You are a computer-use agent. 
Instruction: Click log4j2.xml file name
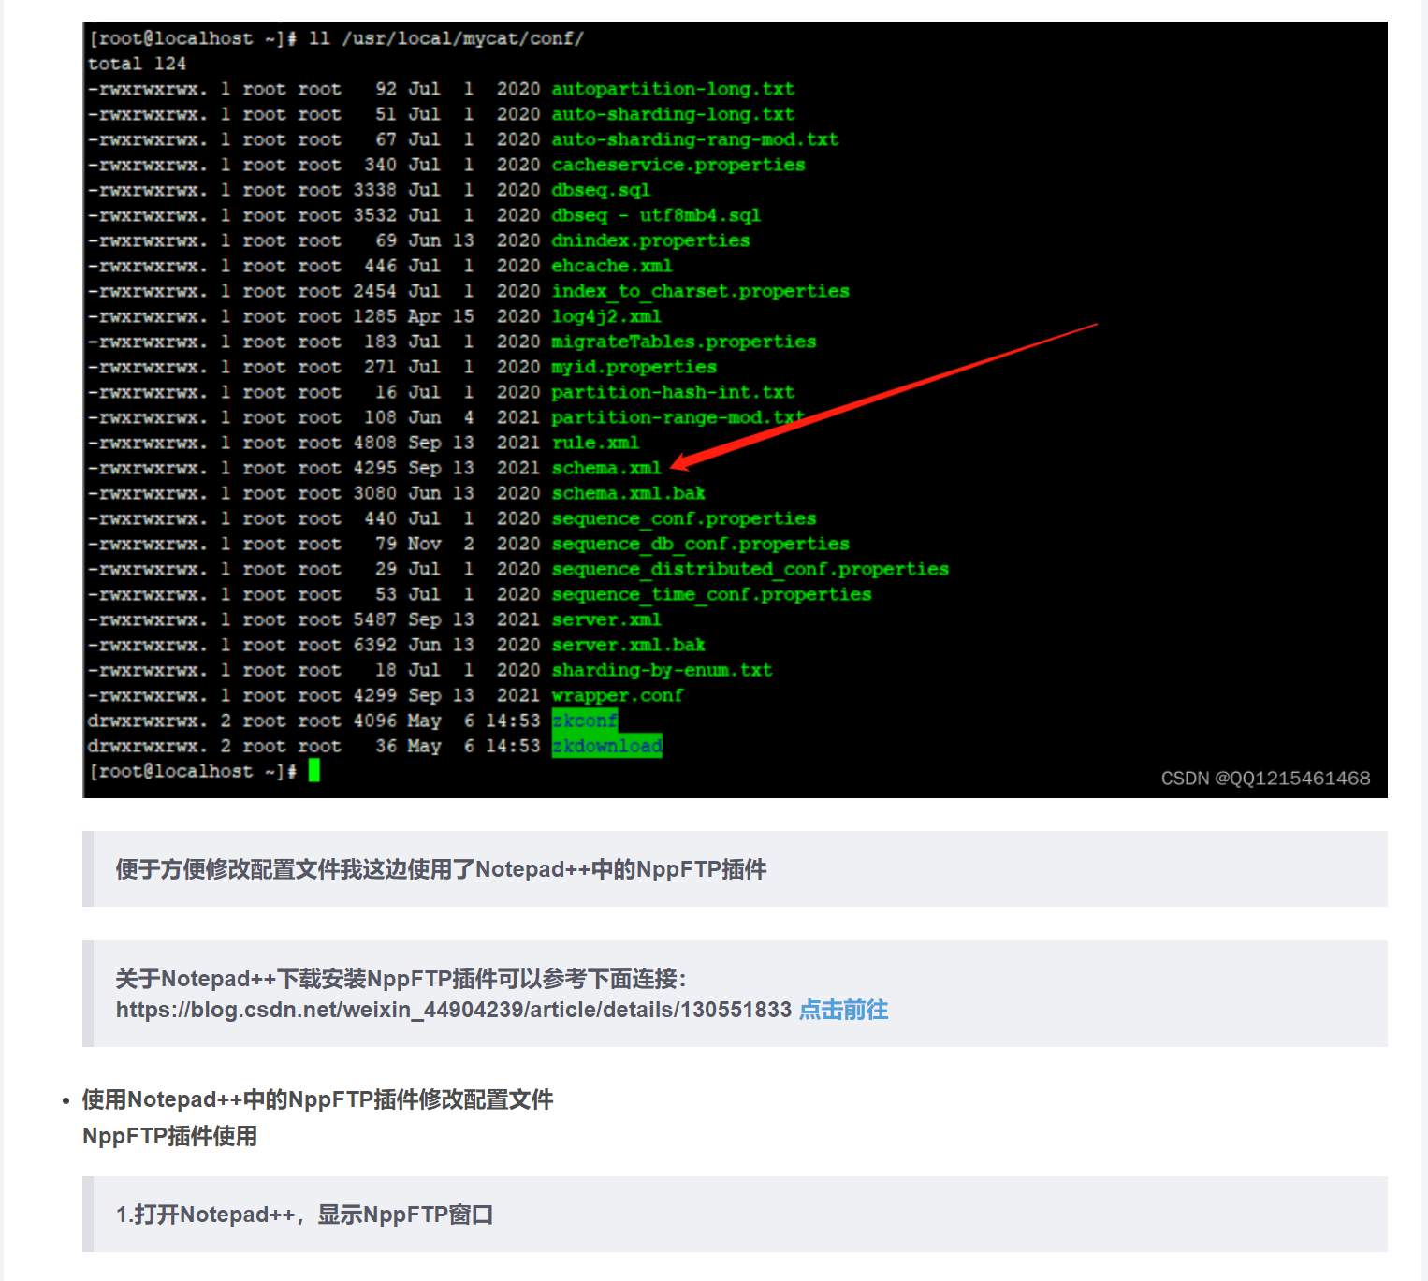[x=606, y=316]
